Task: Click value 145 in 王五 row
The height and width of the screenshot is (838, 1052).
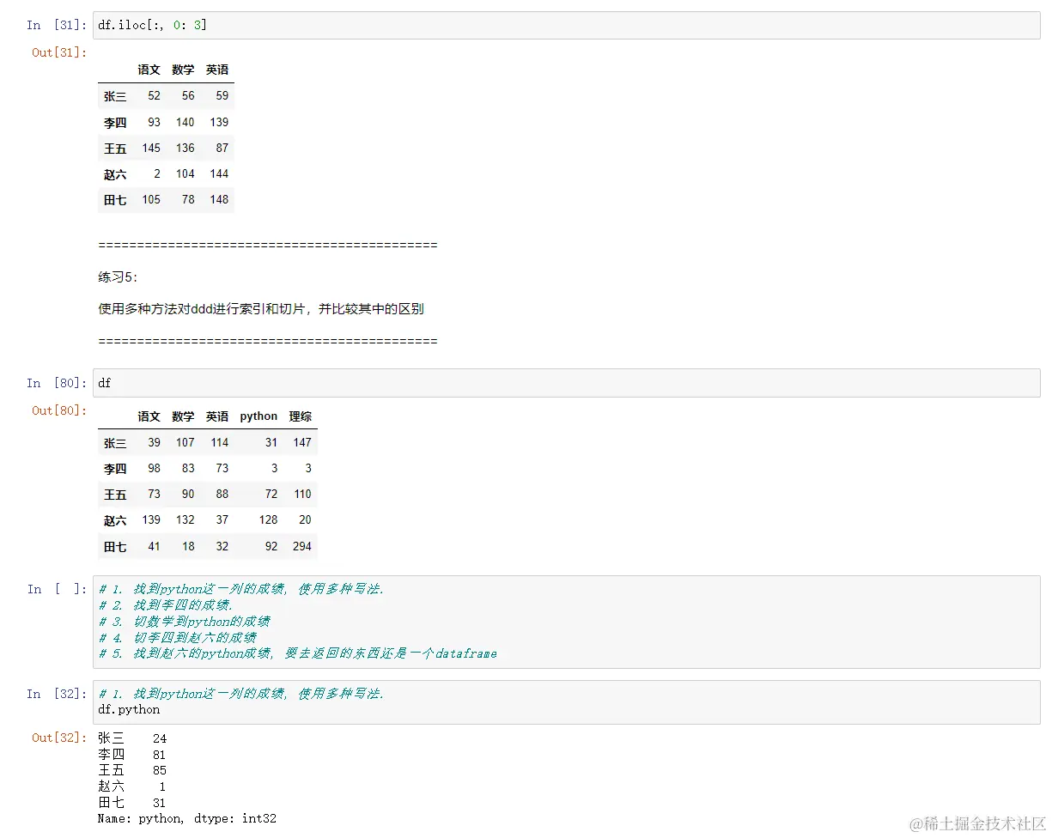Action: tap(151, 148)
